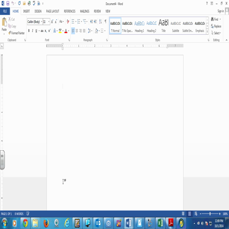Click the Copy command

12,26
